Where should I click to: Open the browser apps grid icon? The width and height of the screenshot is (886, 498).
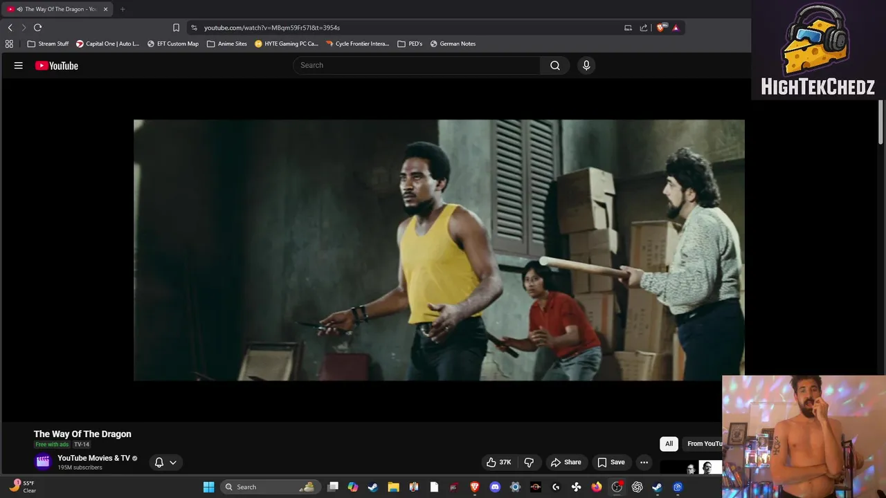9,44
